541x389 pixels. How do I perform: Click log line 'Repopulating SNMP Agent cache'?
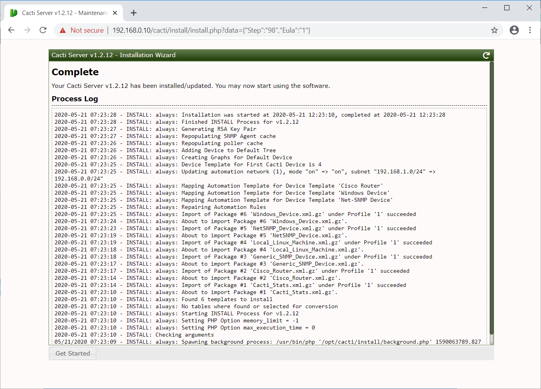pos(165,136)
